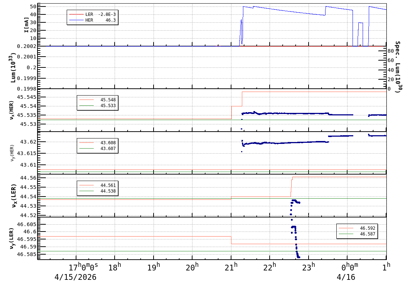Click the 44.52 tick on νx(LER) axis
The height and width of the screenshot is (282, 416).
click(x=28, y=215)
